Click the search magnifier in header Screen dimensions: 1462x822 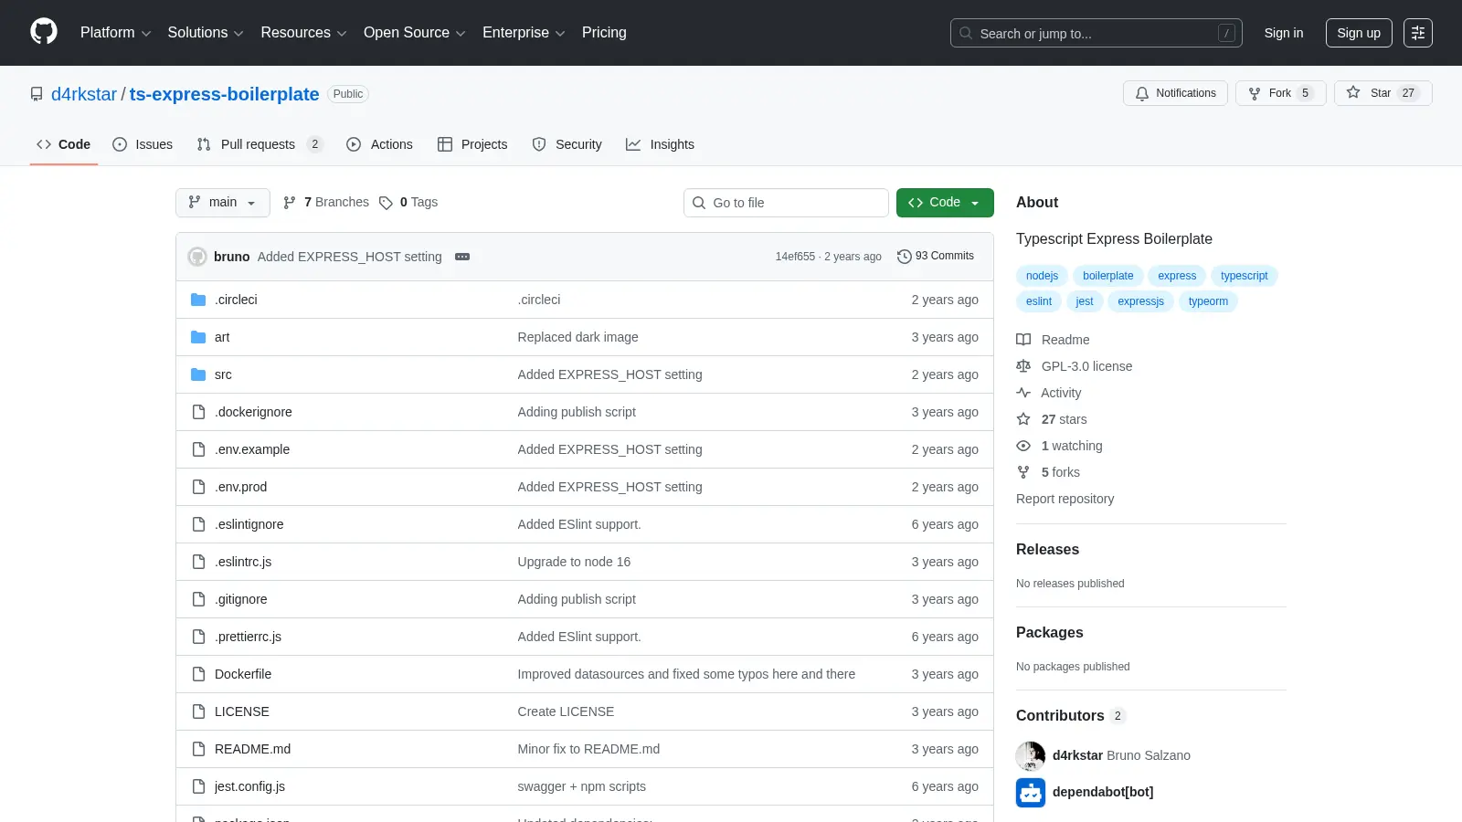pos(966,33)
